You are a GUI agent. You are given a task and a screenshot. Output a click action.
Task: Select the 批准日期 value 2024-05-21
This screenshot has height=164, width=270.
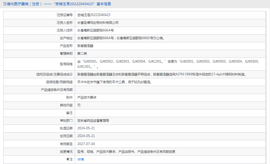[x=86, y=128]
